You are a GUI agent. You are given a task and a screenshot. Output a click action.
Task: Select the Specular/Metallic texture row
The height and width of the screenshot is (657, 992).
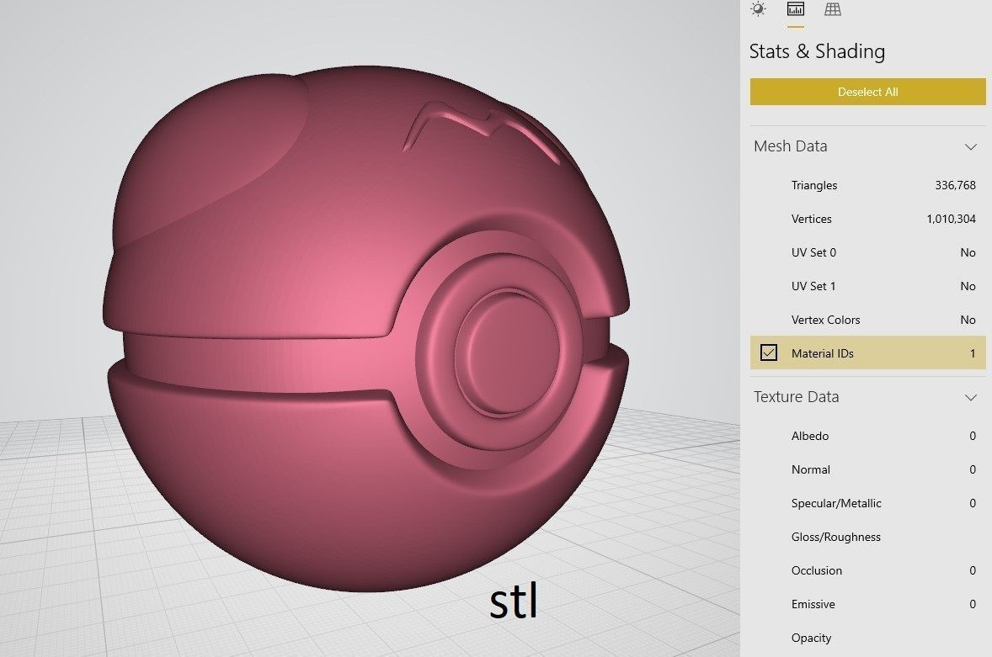867,503
